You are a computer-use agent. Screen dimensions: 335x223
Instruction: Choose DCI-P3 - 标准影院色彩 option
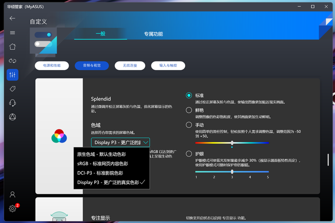(111, 173)
